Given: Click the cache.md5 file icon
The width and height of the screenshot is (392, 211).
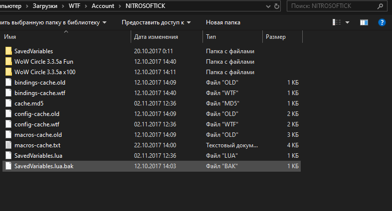Looking at the screenshot, I should click(8, 104).
